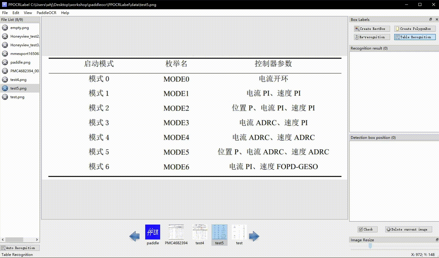Toggle Table Recognition mode

[x=415, y=37]
